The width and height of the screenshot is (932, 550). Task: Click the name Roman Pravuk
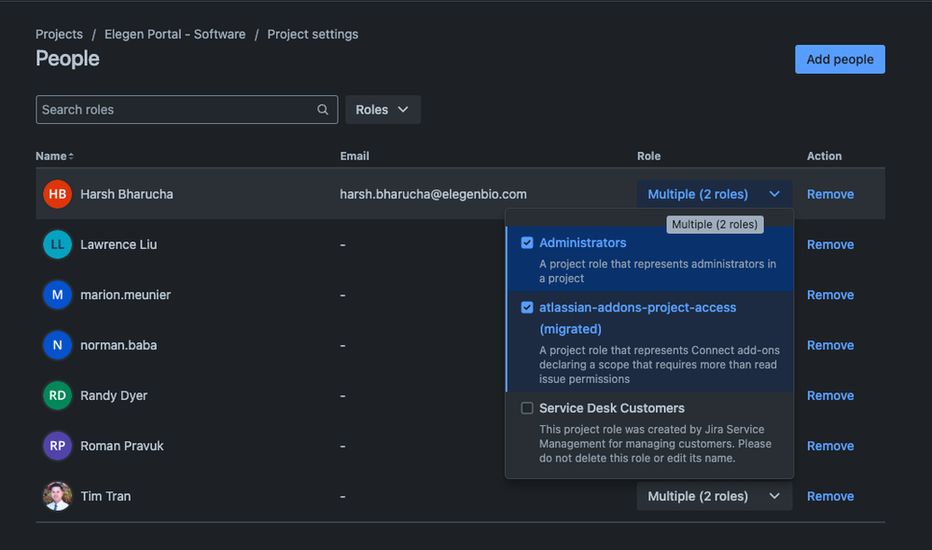[x=122, y=446]
